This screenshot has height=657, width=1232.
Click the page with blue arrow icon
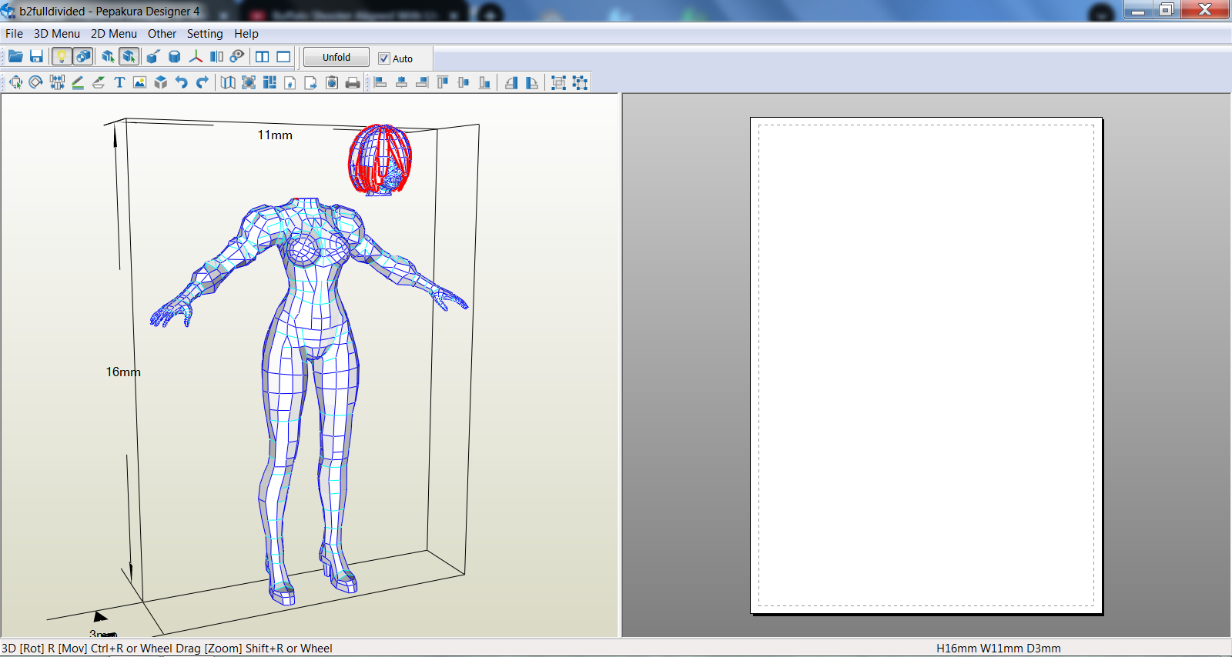[x=311, y=82]
